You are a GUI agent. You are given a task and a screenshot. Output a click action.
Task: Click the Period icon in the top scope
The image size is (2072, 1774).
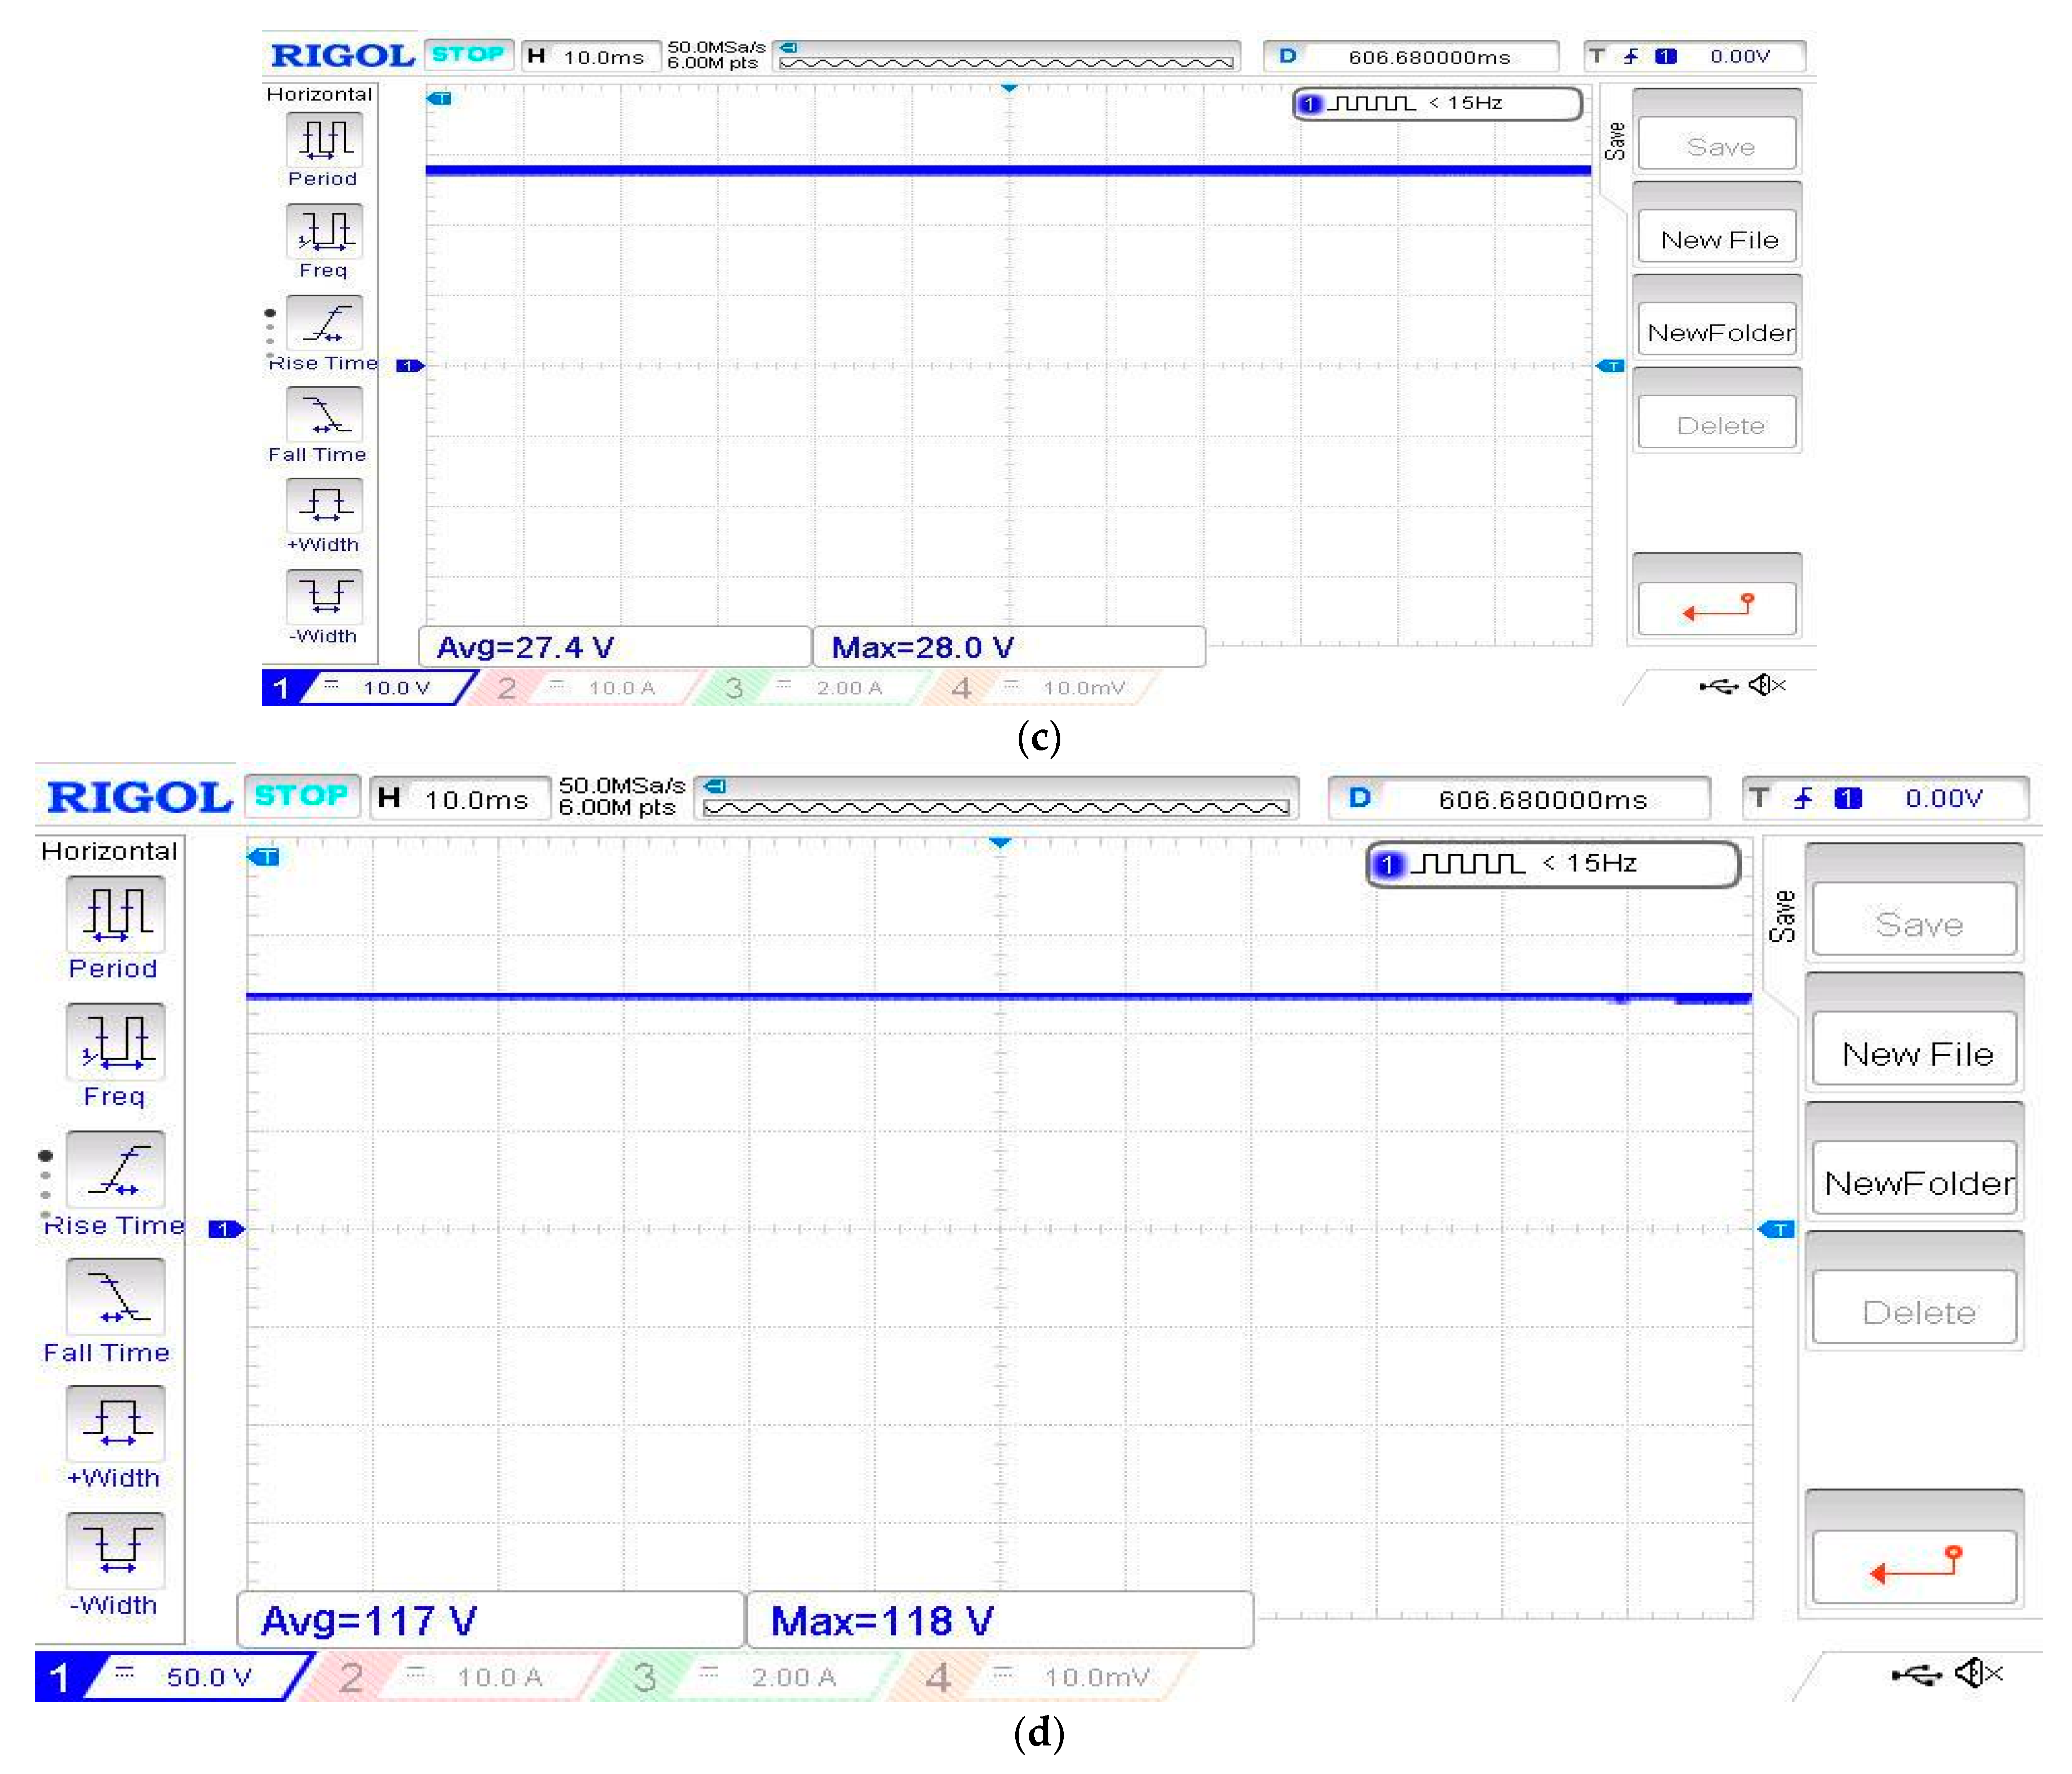pyautogui.click(x=324, y=139)
